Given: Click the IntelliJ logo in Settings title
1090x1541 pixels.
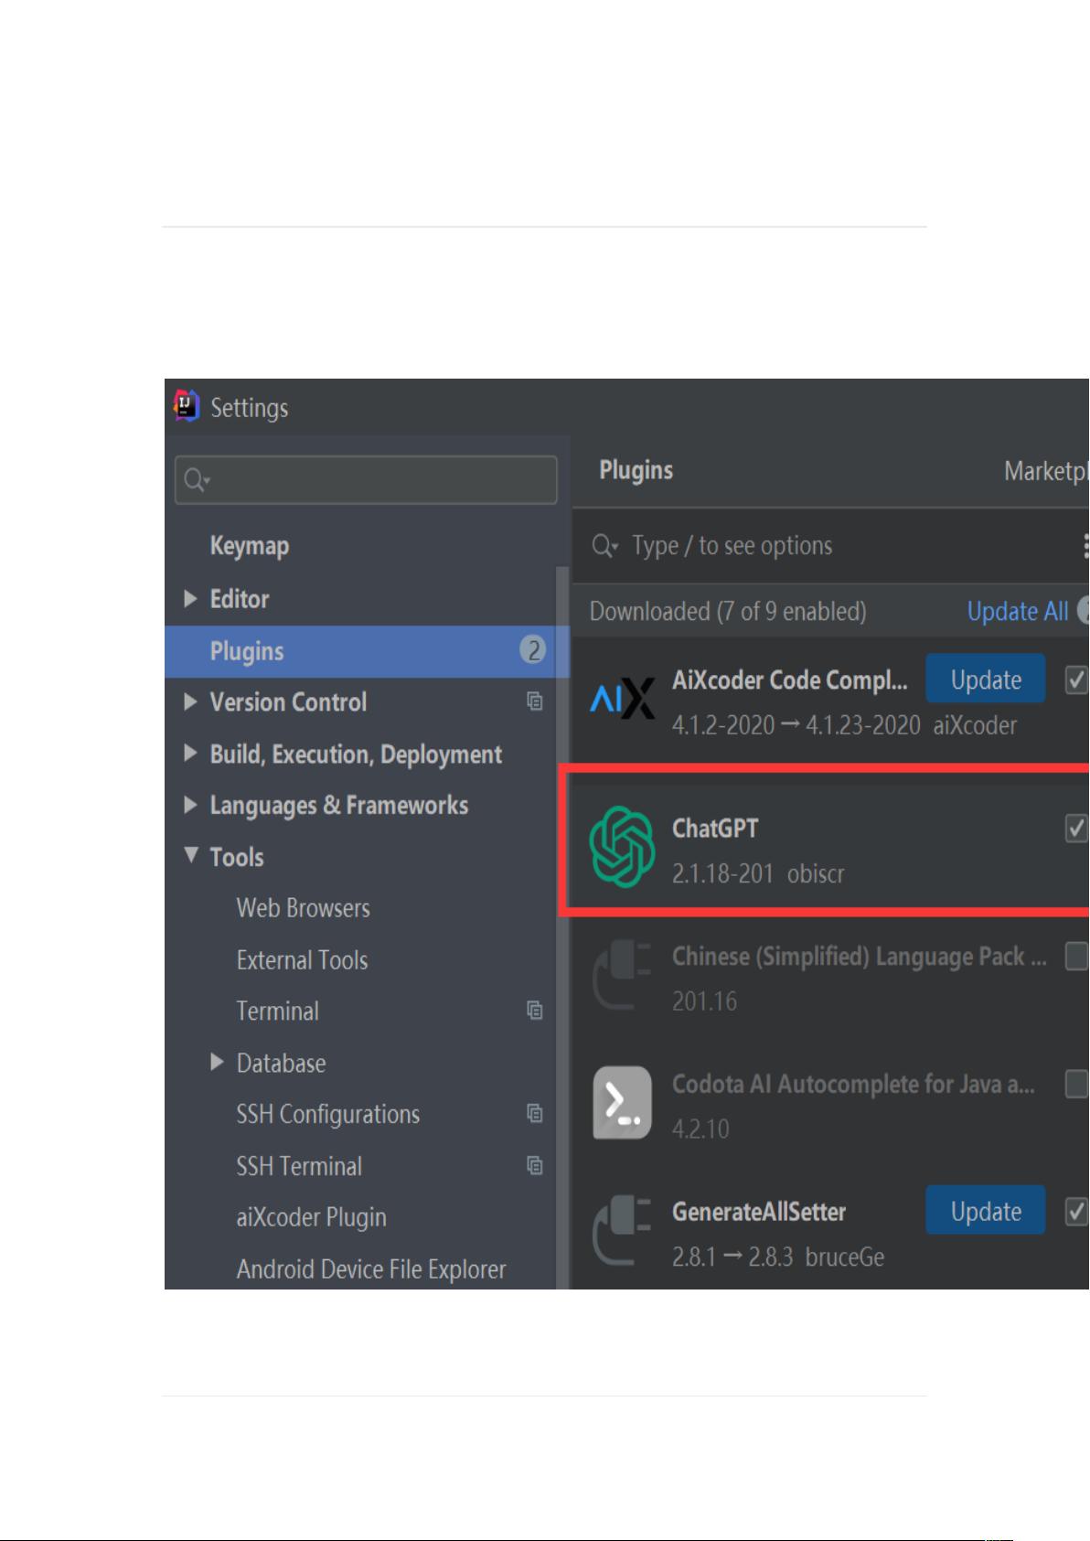Looking at the screenshot, I should click(187, 406).
